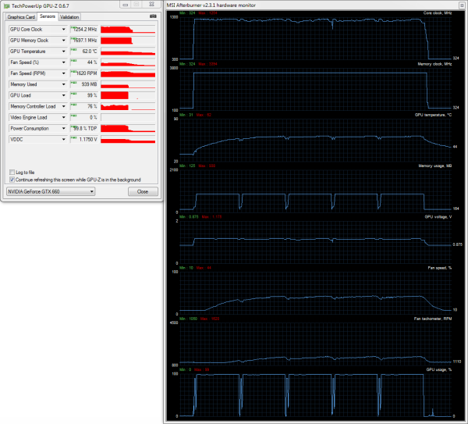468x424 pixels.
Task: Click the Memory Used red history graph
Action: pyautogui.click(x=128, y=84)
